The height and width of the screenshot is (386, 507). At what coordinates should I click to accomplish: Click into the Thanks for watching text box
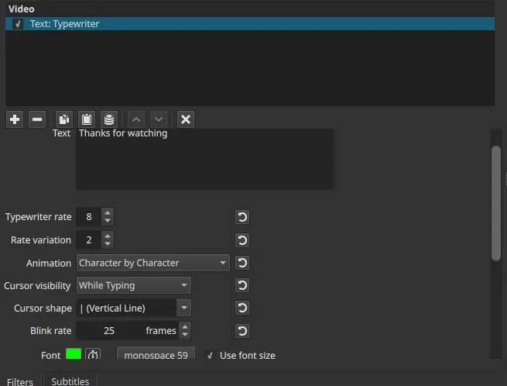pos(204,159)
